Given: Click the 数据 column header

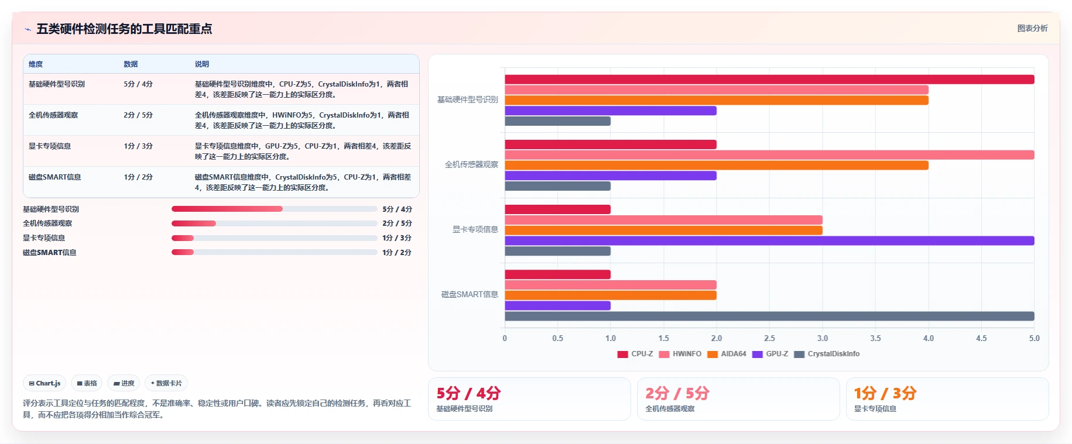Looking at the screenshot, I should click(x=131, y=64).
